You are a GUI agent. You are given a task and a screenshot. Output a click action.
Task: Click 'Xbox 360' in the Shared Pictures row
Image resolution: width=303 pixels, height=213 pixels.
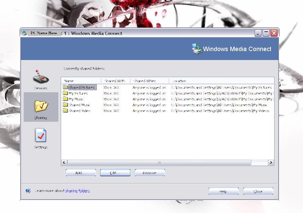point(111,87)
